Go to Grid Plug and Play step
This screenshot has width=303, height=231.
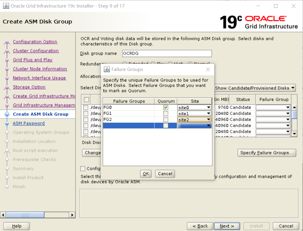pos(33,60)
